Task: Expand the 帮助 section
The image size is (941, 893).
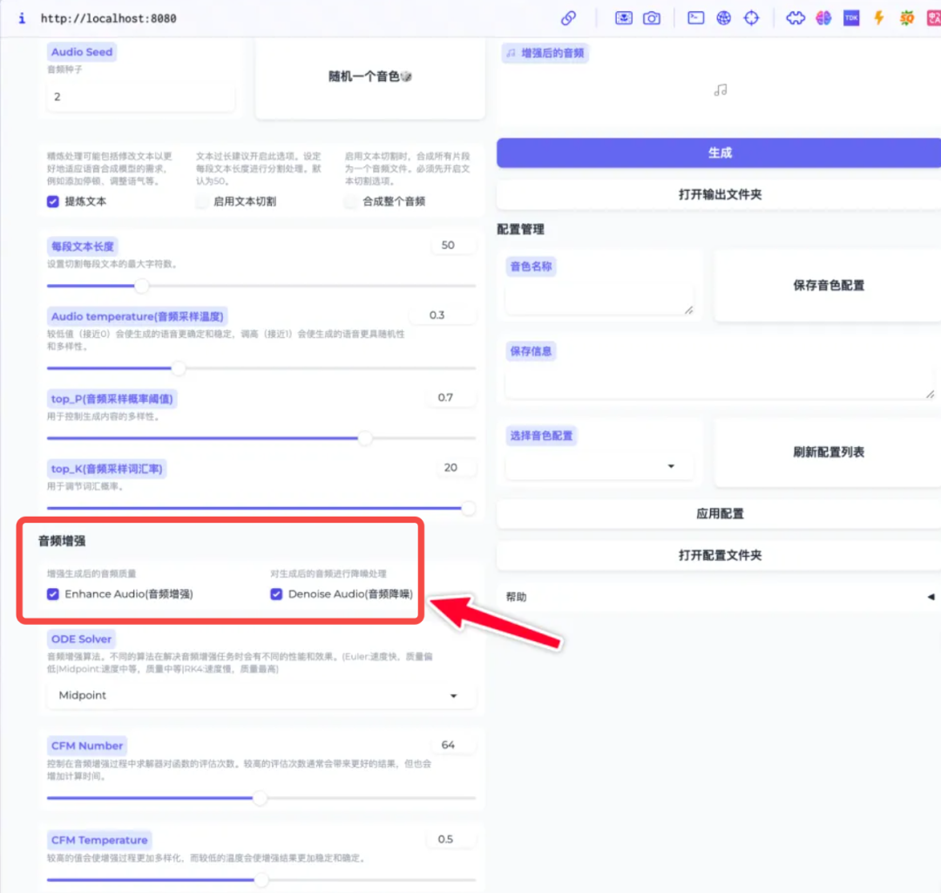Action: [719, 597]
